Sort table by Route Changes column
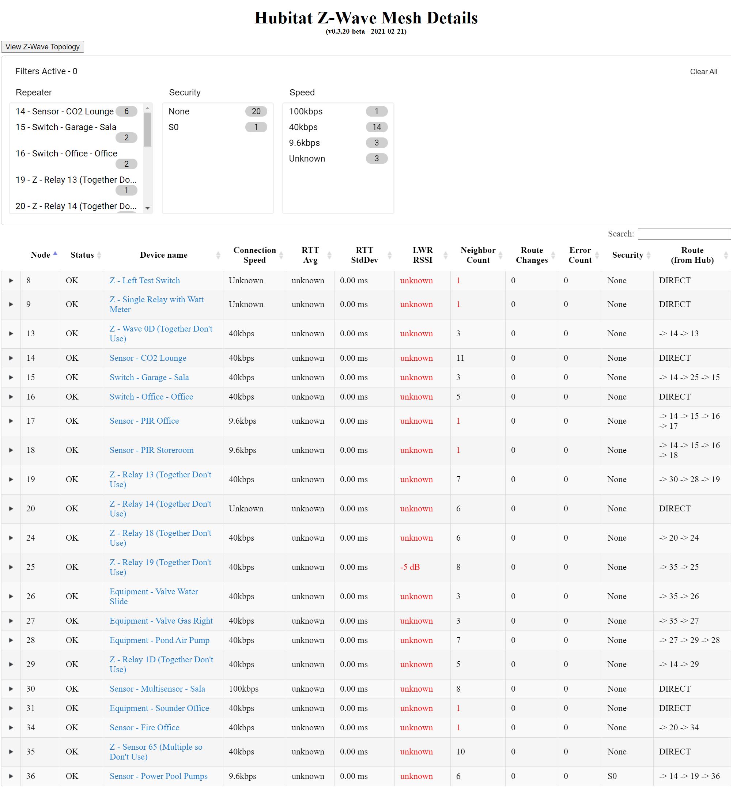The image size is (733, 791). pyautogui.click(x=532, y=255)
